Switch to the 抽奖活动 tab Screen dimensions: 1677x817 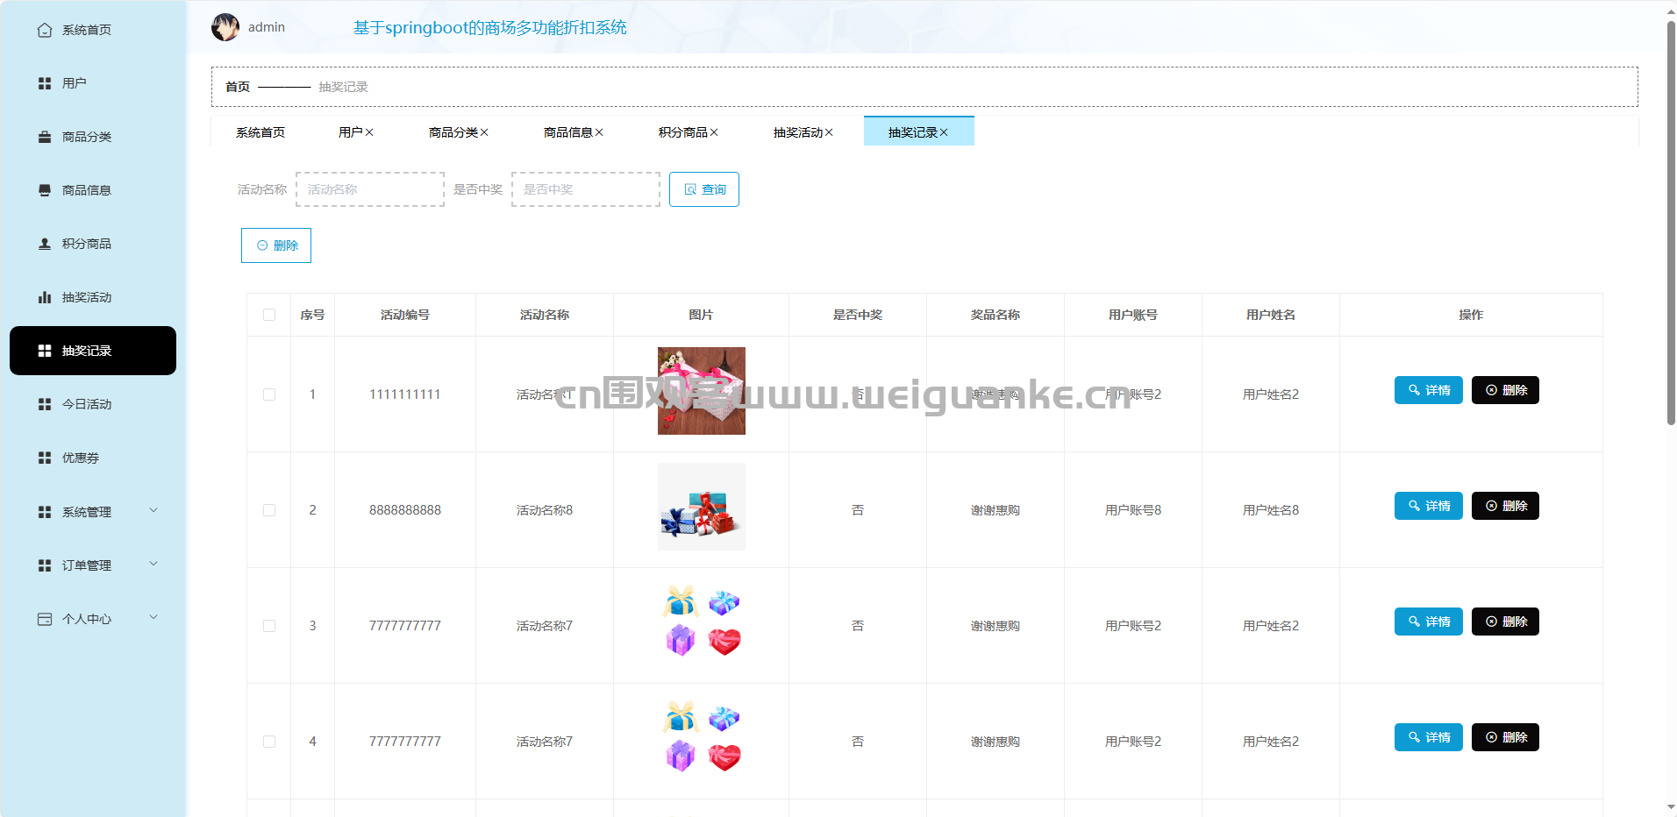point(797,132)
